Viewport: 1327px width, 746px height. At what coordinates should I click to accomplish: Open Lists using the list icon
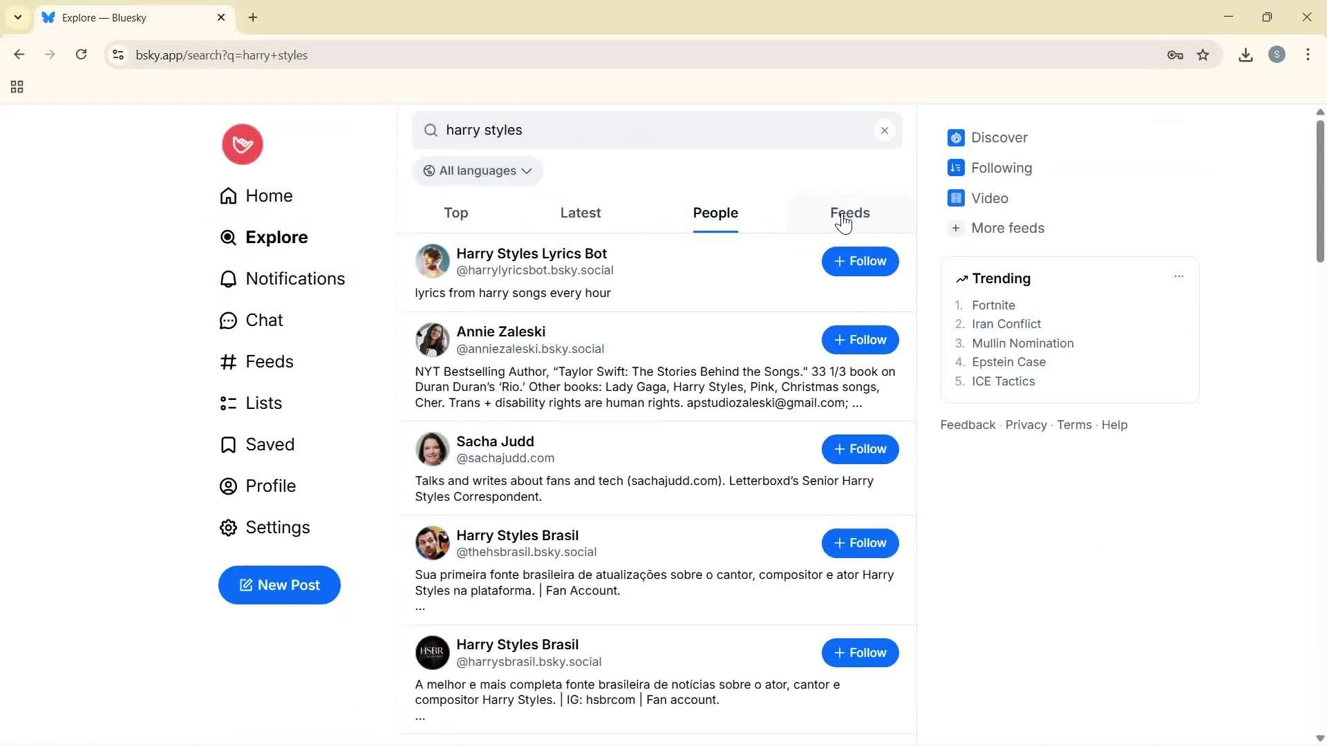click(x=228, y=403)
